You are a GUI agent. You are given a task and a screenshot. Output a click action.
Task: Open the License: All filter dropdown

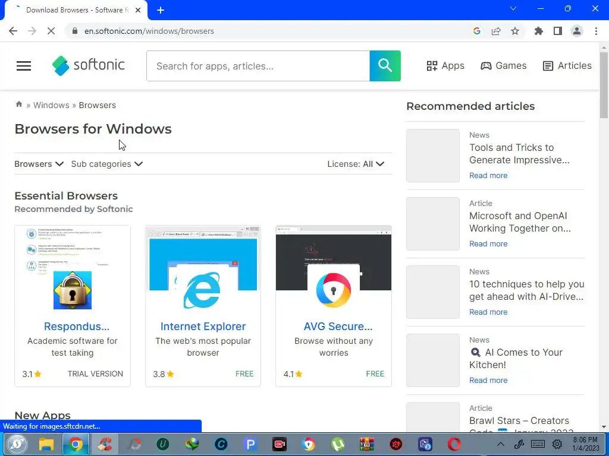pyautogui.click(x=356, y=164)
